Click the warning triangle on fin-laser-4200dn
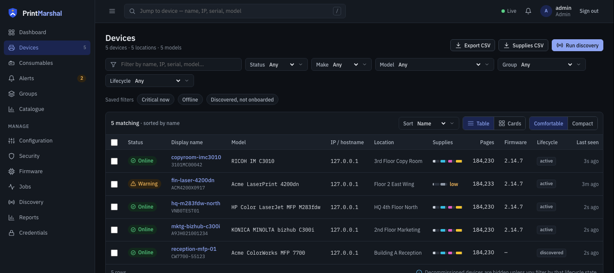 133,184
